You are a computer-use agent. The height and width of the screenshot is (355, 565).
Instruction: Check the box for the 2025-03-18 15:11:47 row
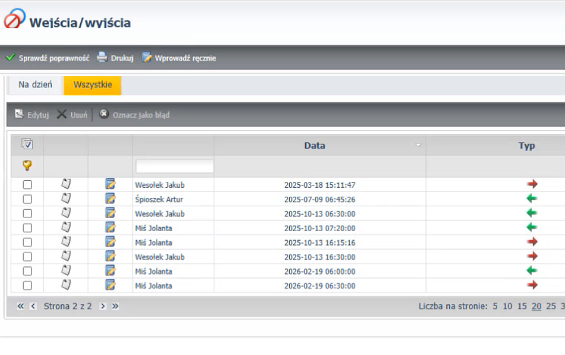coord(27,185)
